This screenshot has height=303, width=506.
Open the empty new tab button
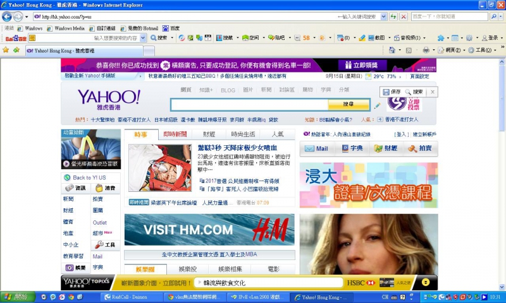tap(149, 50)
